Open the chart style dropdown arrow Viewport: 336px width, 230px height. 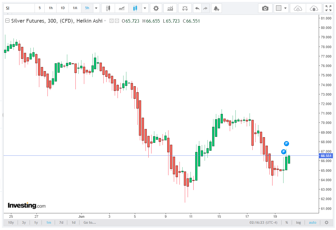pos(145,8)
